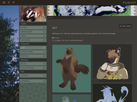Click the camera icon on PHOTOS row

click(44, 56)
